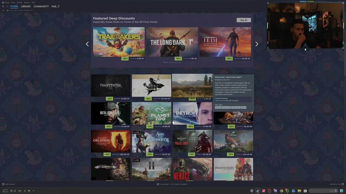Open Discord from the taskbar
346x194 pixels.
(x=275, y=191)
